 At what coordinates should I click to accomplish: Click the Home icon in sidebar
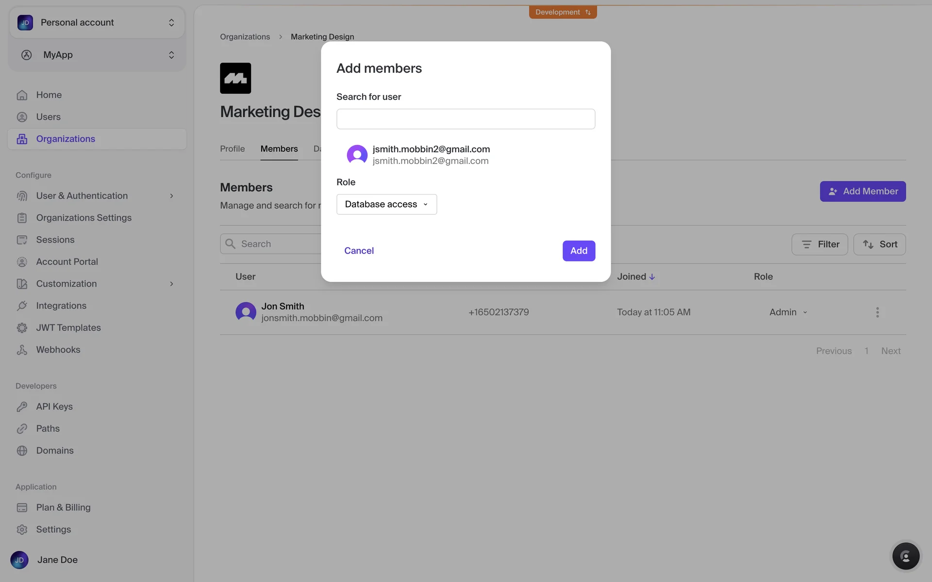[x=22, y=95]
